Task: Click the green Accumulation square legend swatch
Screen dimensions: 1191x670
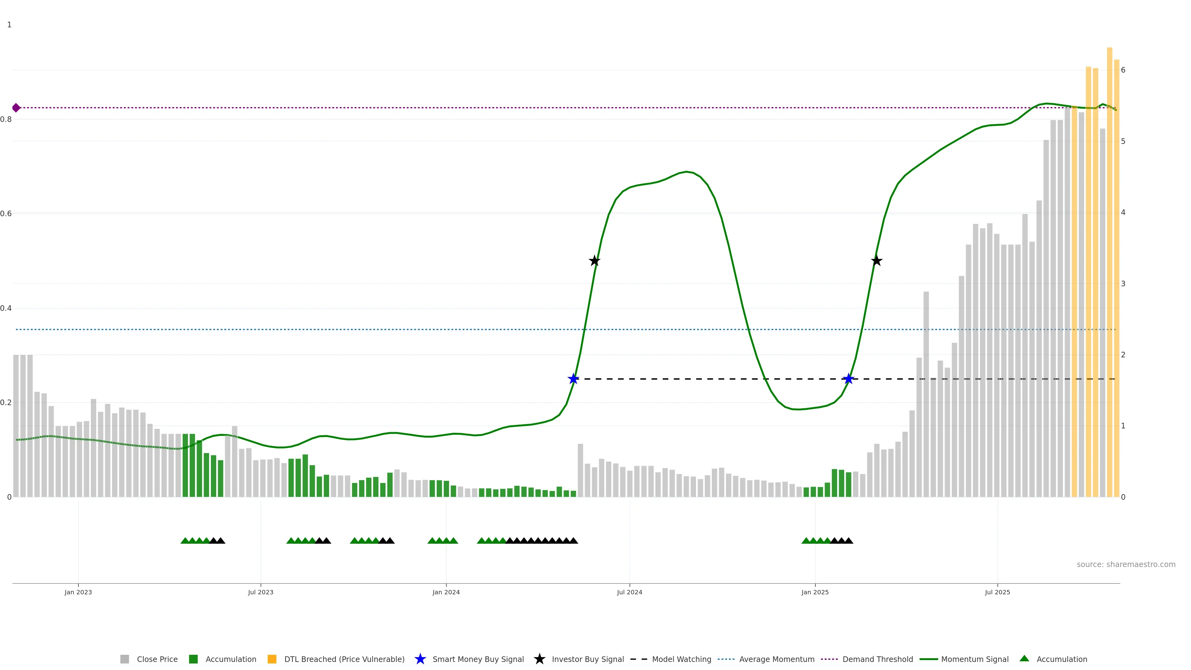Action: 193,659
